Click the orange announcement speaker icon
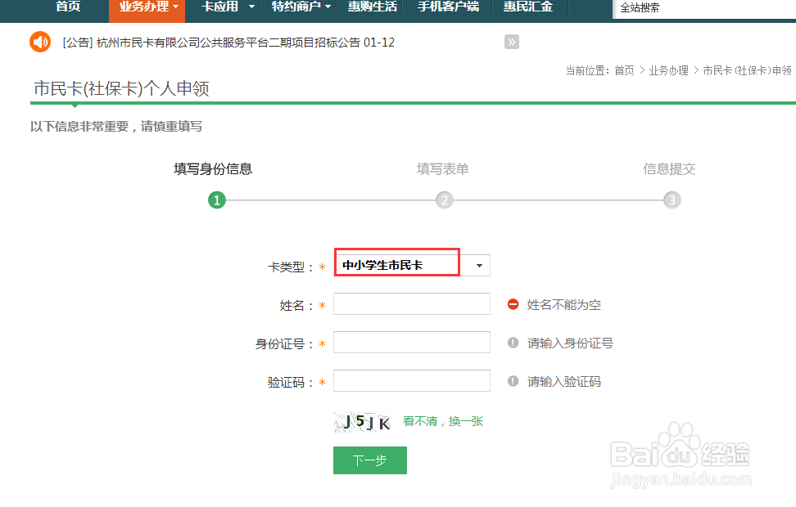The width and height of the screenshot is (796, 507). (39, 42)
